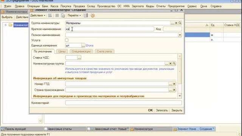Click the Закрыть button
Screen dimensions: 242x136
tap(177, 110)
